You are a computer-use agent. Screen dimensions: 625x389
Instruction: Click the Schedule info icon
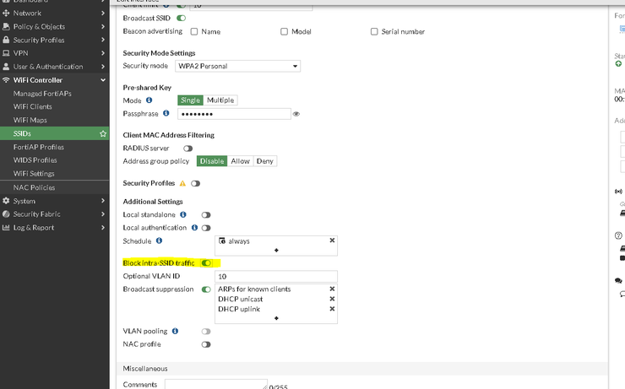coord(160,240)
